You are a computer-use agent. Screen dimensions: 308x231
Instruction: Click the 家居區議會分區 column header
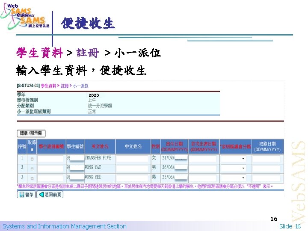coord(236,147)
